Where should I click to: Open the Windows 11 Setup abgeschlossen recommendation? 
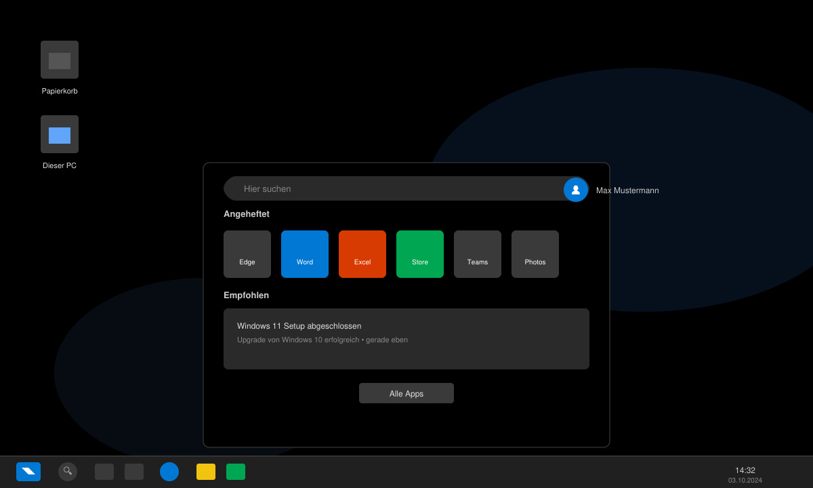[x=406, y=339]
